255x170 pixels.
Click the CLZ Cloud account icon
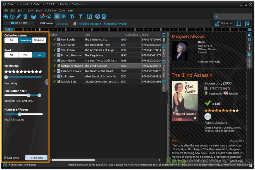49,16
